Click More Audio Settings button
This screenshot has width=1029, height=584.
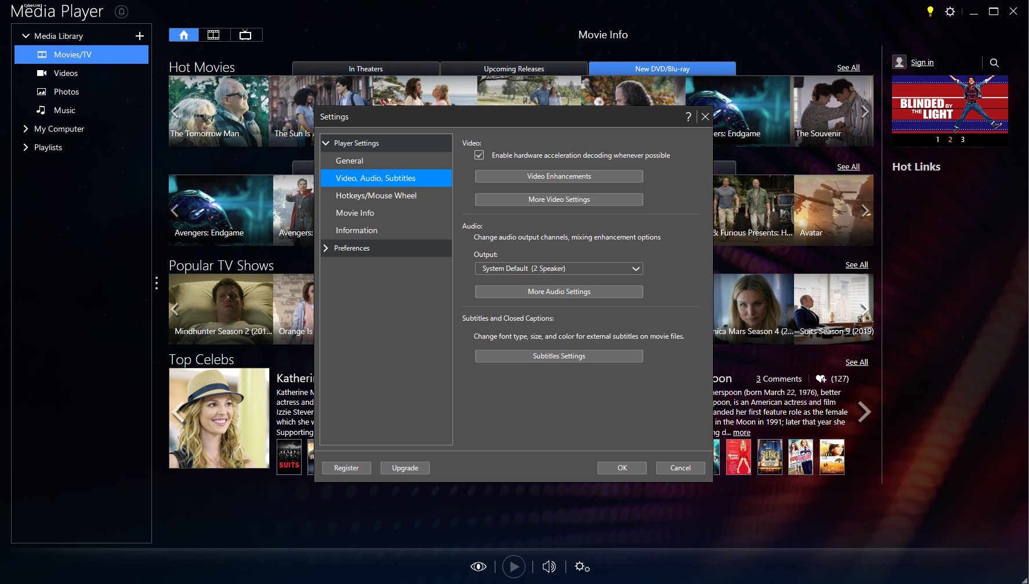point(559,292)
